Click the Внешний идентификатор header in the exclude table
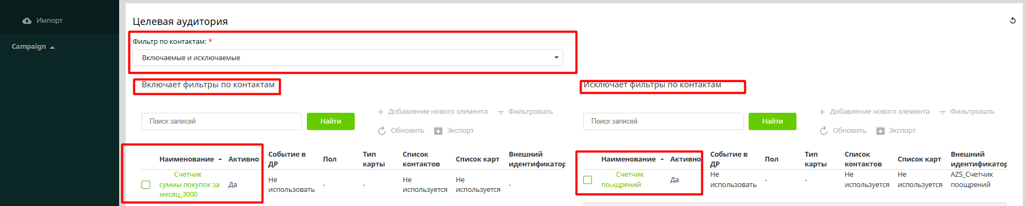 (x=979, y=159)
